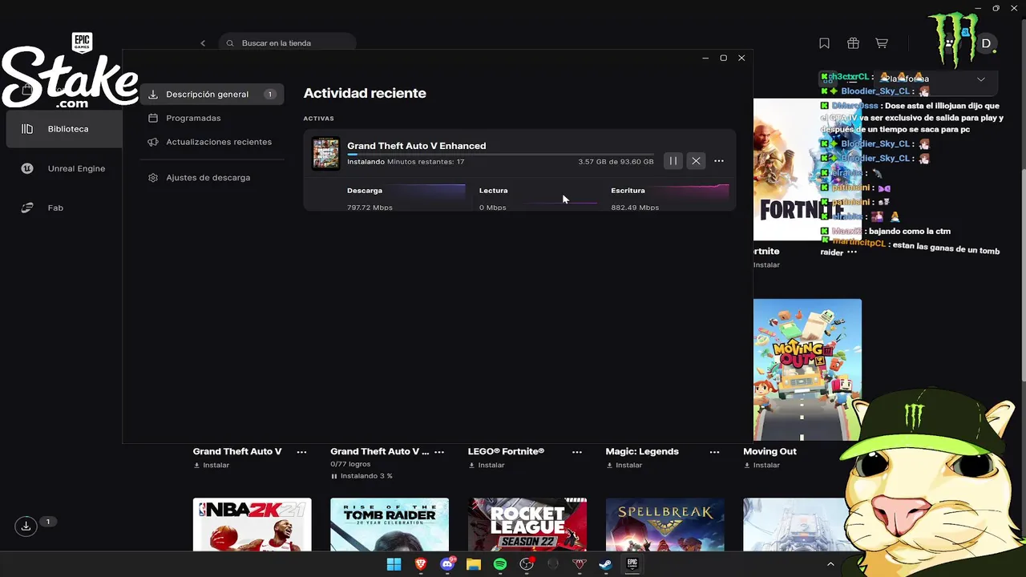Click the GTA V Enhanced download progress bar
Viewport: 1026px width, 577px height.
point(500,154)
